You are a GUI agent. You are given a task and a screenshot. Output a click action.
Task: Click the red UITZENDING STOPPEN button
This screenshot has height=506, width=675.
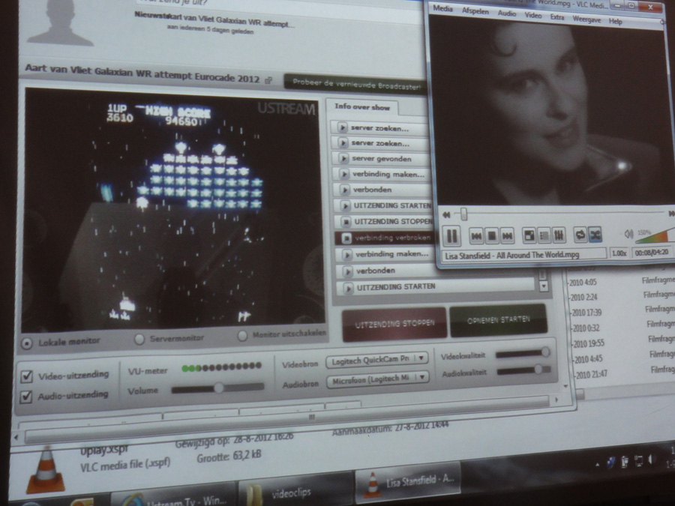coord(394,324)
